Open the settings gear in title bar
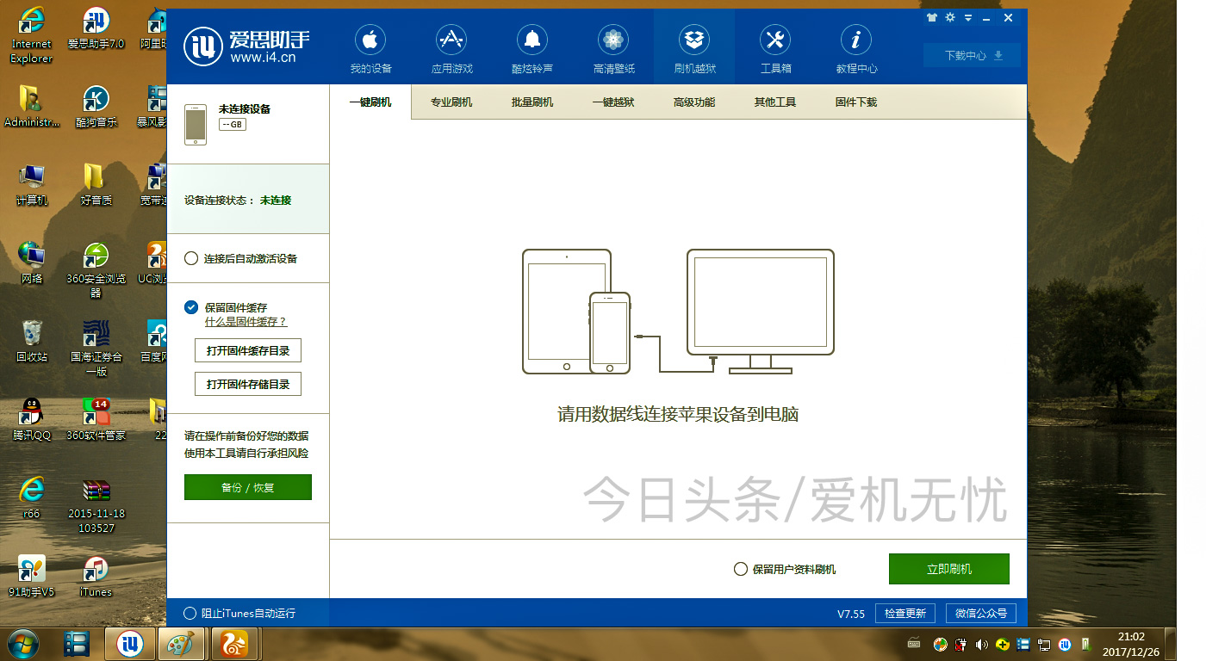This screenshot has width=1206, height=661. (949, 17)
